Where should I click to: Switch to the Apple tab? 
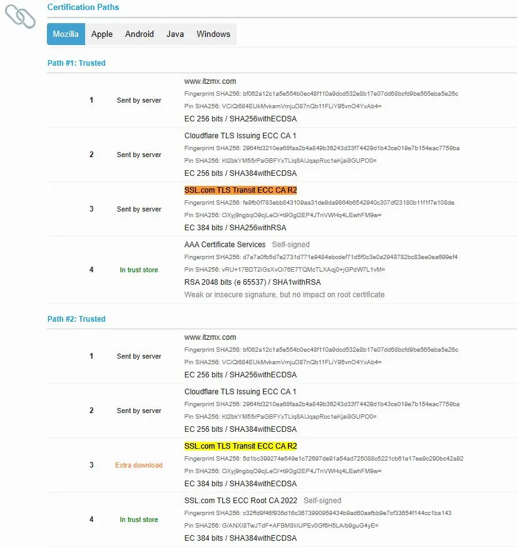point(102,34)
